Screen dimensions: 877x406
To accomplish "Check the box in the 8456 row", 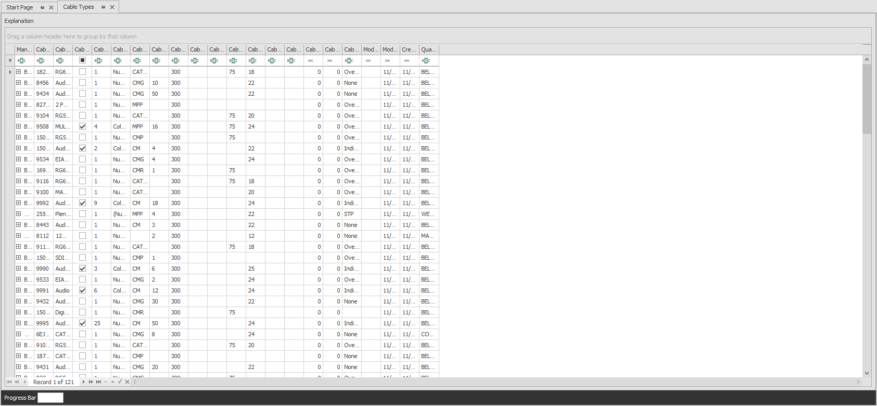I will click(x=82, y=83).
